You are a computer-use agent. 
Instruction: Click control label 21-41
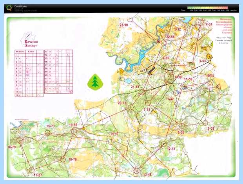[x=135, y=87]
